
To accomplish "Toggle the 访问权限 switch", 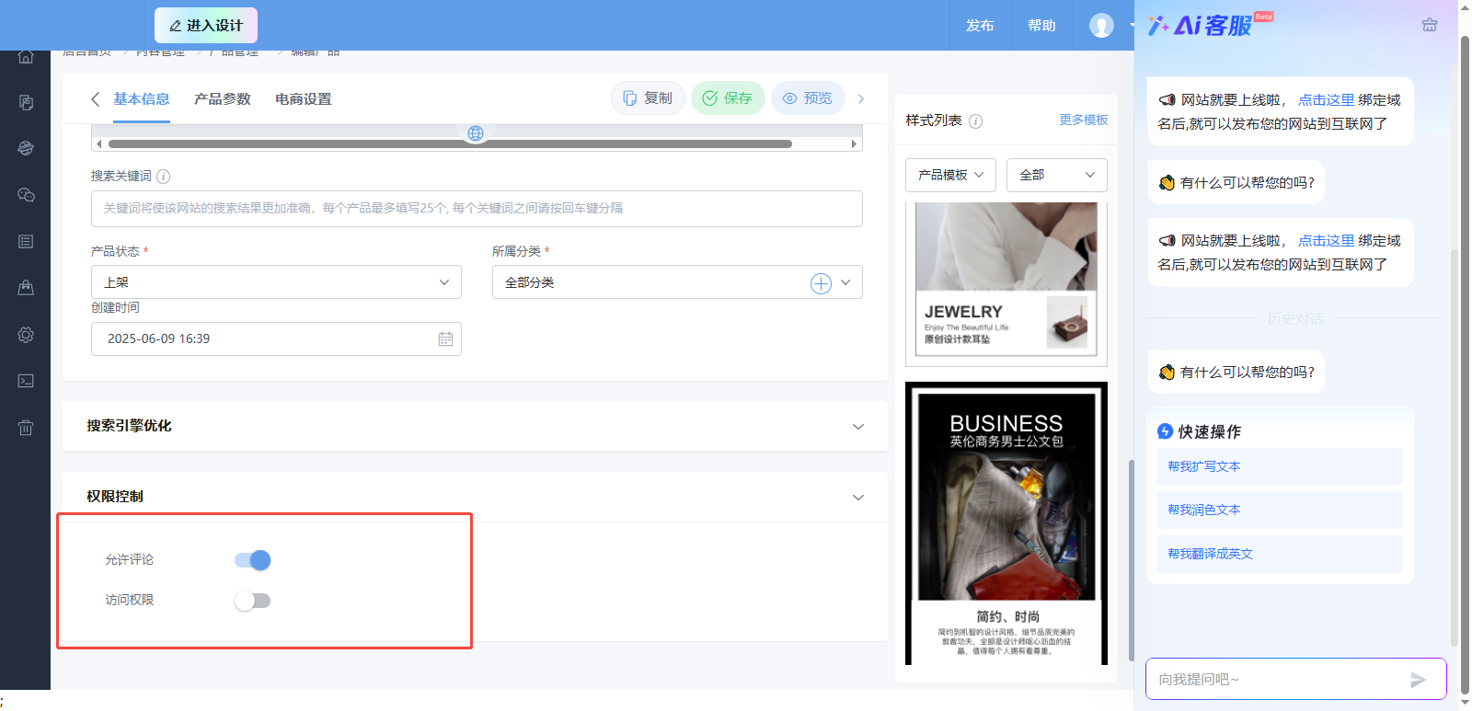I will point(253,601).
